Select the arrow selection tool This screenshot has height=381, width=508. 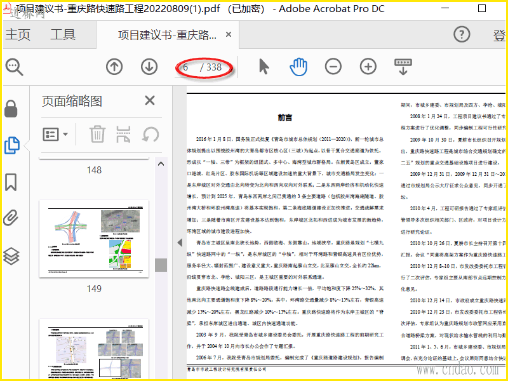coord(264,67)
